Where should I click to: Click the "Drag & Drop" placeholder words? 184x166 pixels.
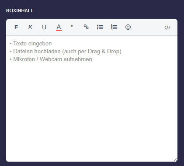coord(104,52)
